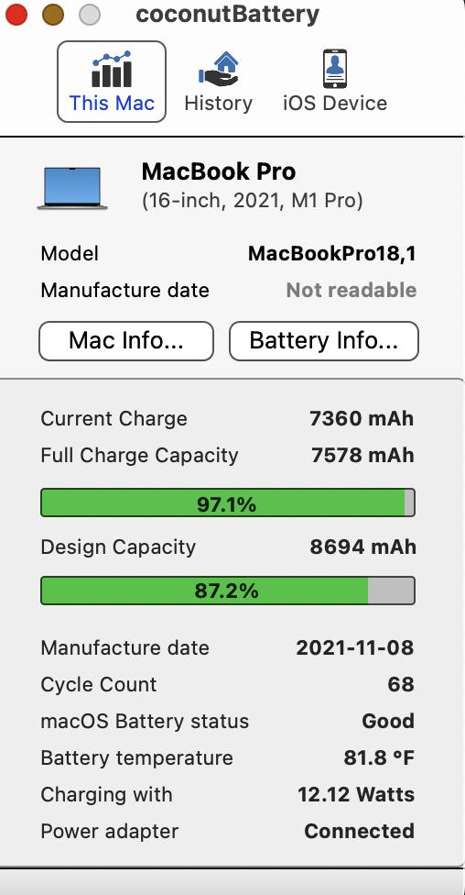The image size is (465, 895).
Task: Click the MacBook Pro laptop image
Action: tap(72, 188)
